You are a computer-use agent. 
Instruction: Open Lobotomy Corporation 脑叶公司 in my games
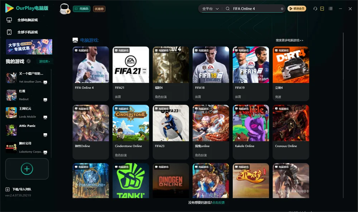tap(27, 148)
